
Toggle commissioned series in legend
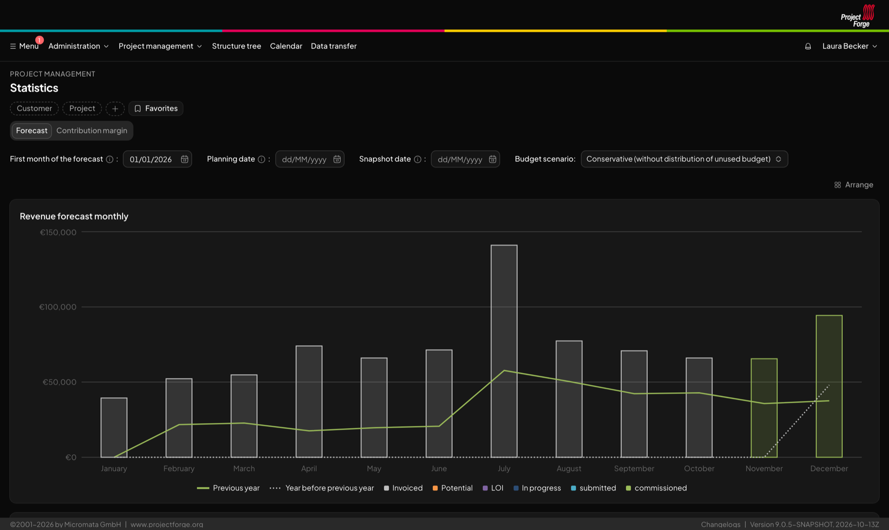click(656, 488)
